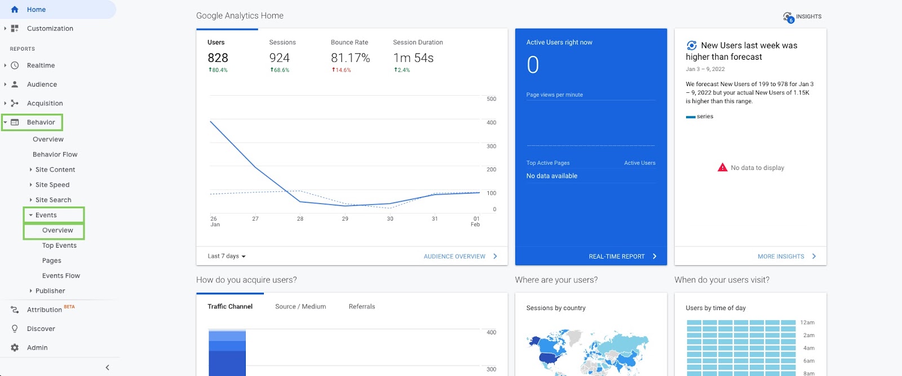Open Behavior Overview in sidebar
Screen dimensions: 902x376
pos(48,139)
